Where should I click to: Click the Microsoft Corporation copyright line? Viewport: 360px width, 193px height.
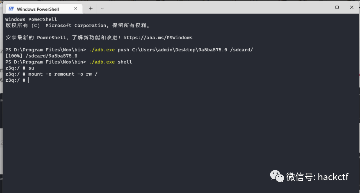[x=77, y=26]
